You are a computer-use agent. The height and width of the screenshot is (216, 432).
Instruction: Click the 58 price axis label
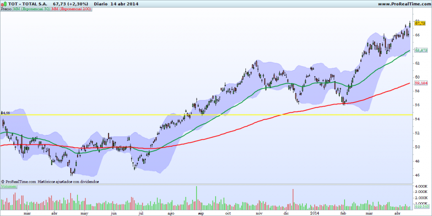coord(417,91)
